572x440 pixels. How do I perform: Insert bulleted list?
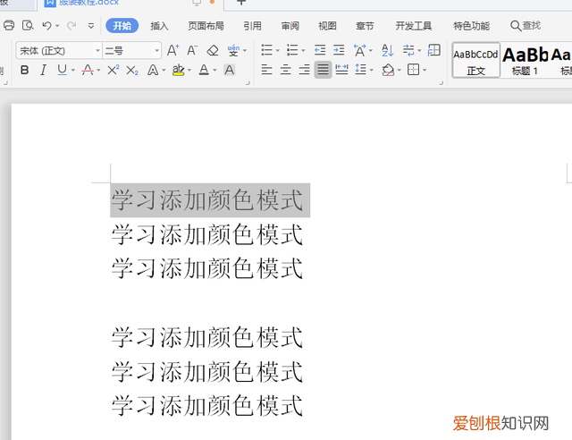(x=266, y=50)
